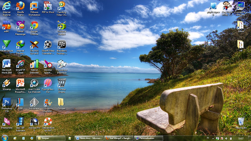The image size is (251, 141).
Task: Select the Microsoft Word 2000 icon
Action: tap(7, 67)
